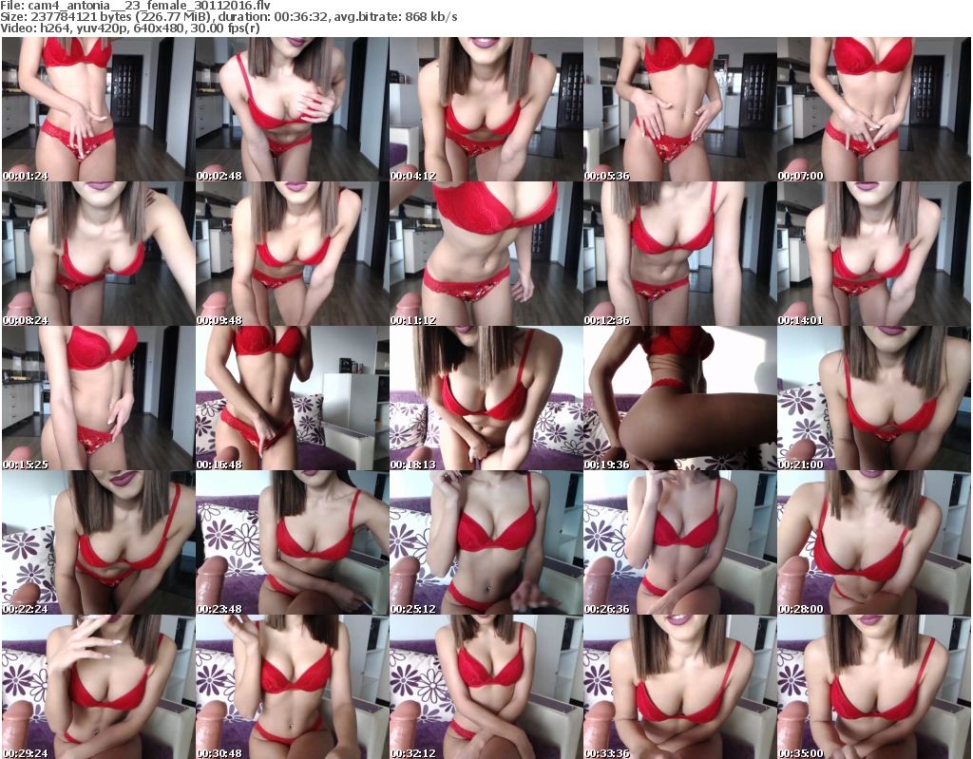
Task: Select the thumbnail stamped 00:02:48
Action: point(293,109)
